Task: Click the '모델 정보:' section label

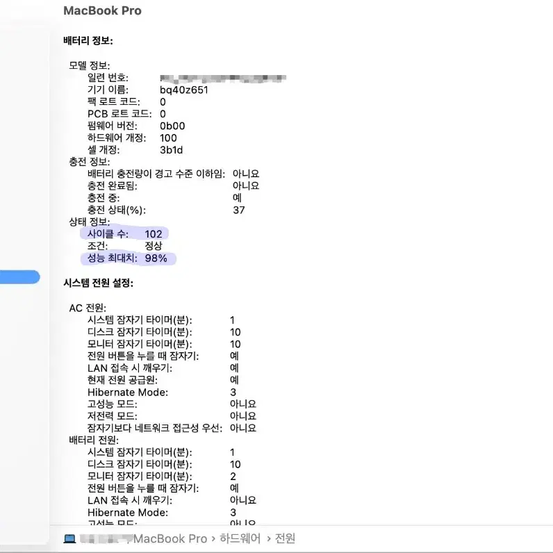Action: pos(90,65)
